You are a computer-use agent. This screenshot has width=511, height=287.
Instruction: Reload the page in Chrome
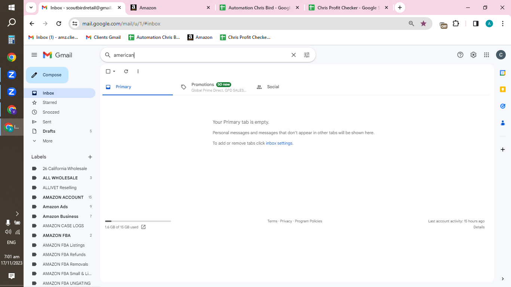[x=59, y=24]
